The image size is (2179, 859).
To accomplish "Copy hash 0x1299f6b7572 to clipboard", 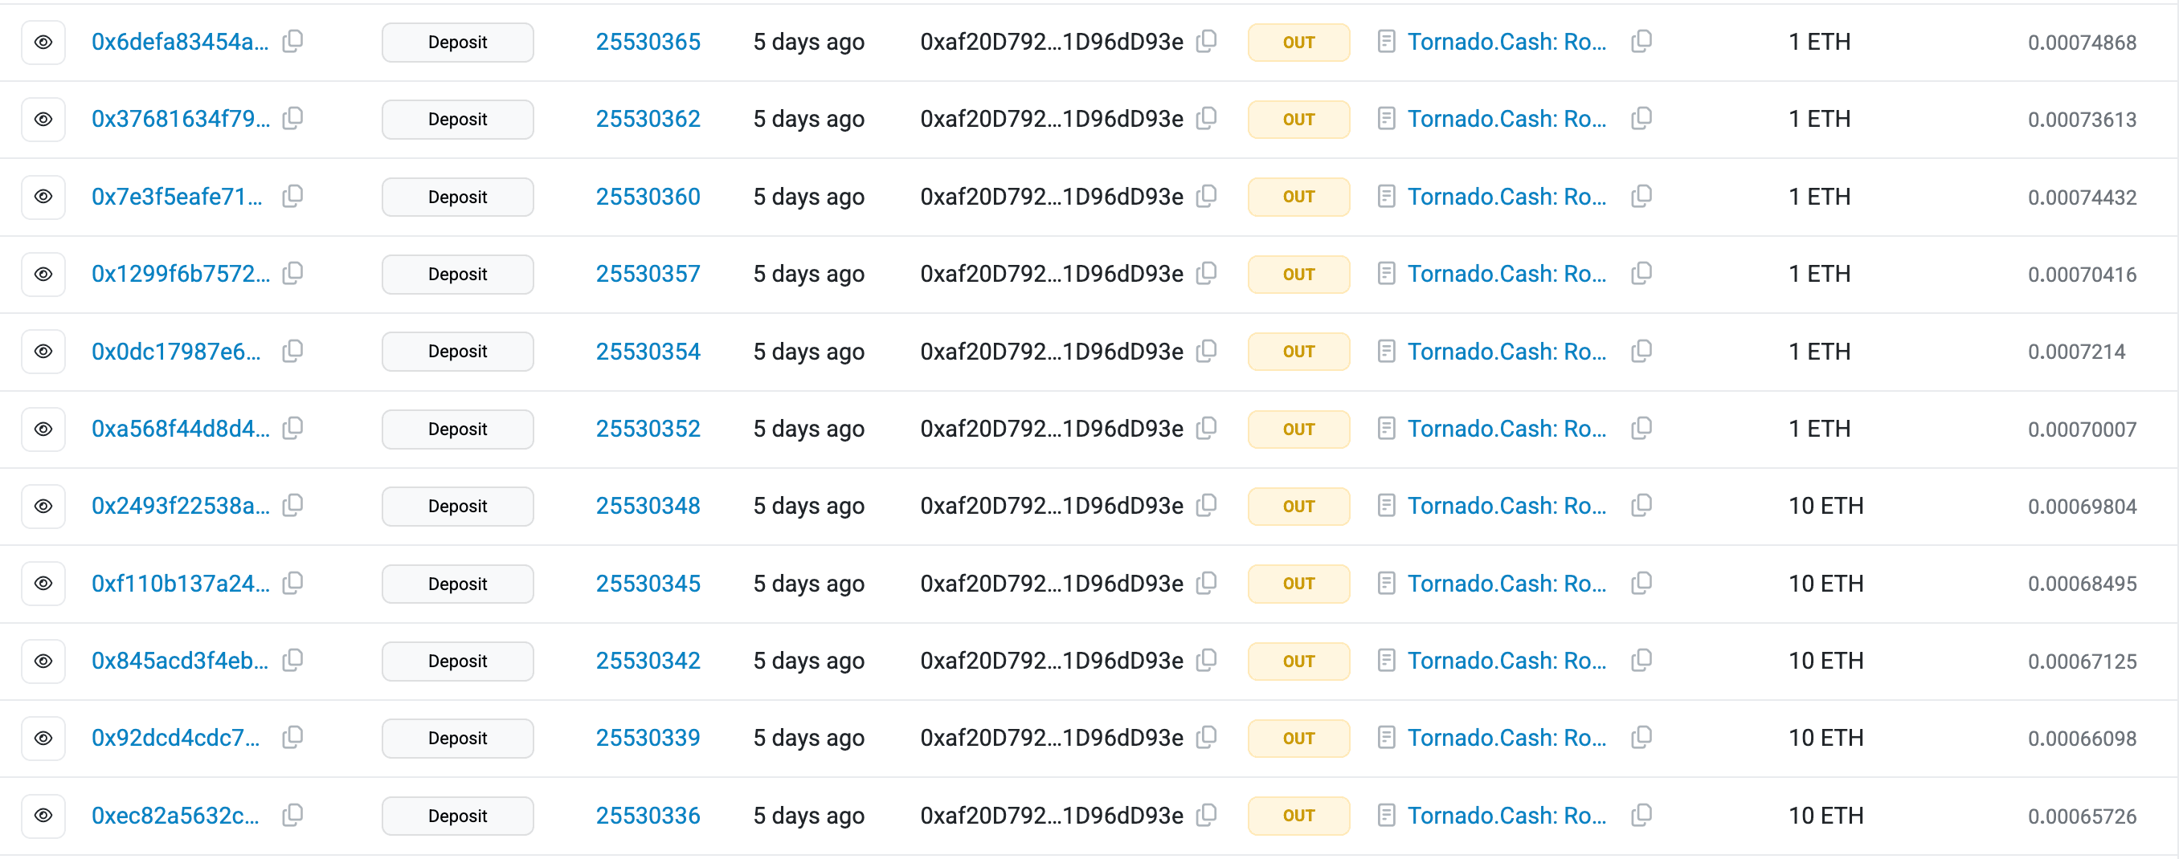I will pyautogui.click(x=292, y=273).
